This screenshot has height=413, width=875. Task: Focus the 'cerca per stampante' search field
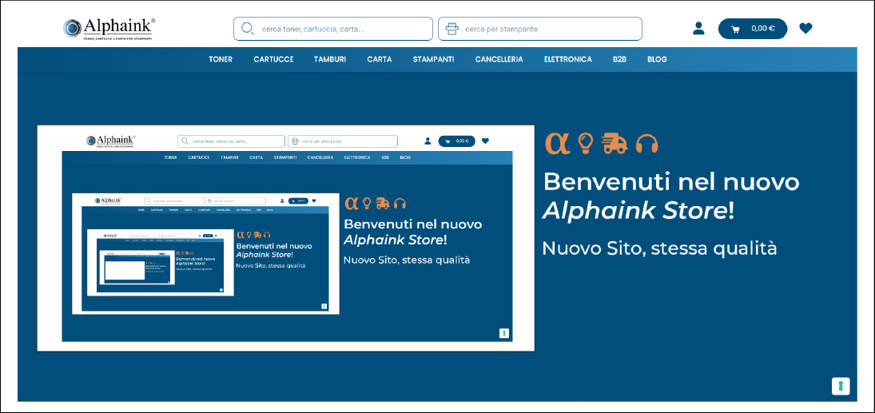pos(547,29)
